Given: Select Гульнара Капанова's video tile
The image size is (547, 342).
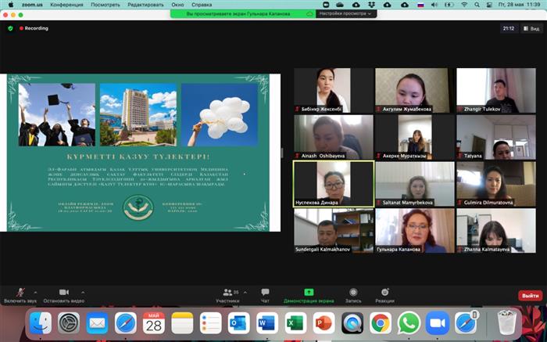Looking at the screenshot, I should [x=415, y=230].
